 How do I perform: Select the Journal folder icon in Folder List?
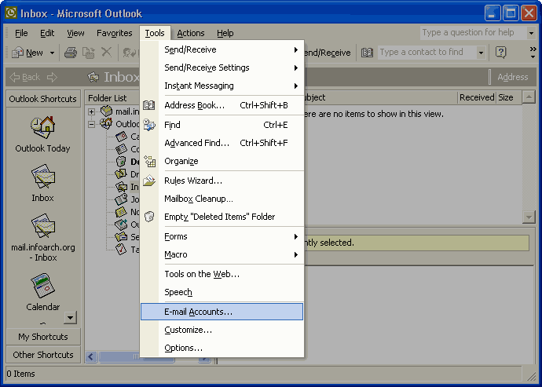tap(121, 199)
